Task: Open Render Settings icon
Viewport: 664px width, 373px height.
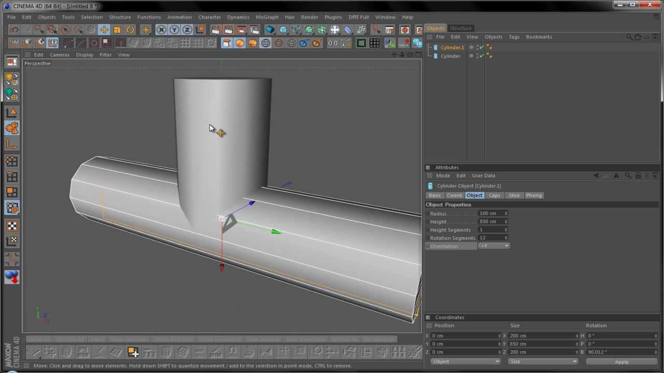Action: [255, 30]
